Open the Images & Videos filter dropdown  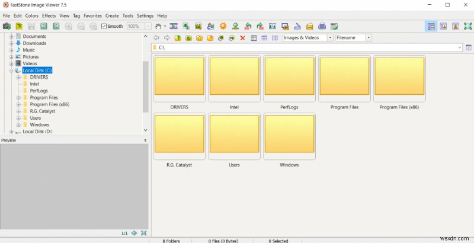[x=308, y=38]
